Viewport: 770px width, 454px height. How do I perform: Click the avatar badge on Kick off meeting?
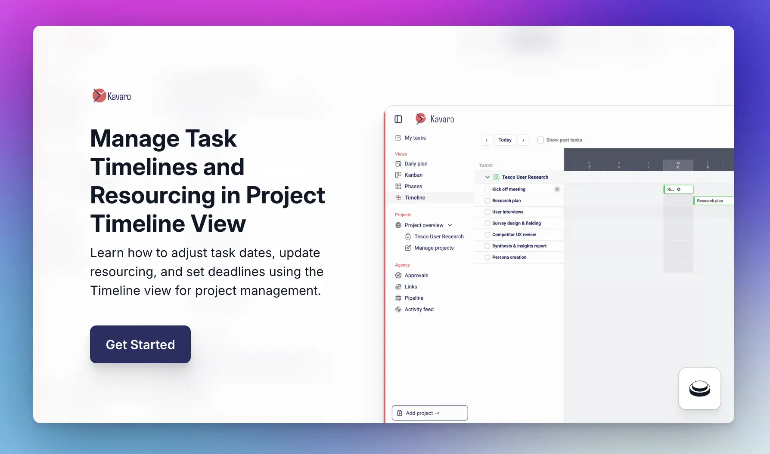[x=557, y=189]
